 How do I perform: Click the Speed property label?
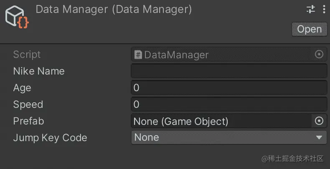pos(28,104)
